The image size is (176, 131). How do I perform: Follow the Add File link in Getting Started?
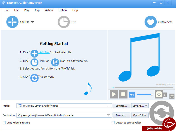click(x=44, y=52)
